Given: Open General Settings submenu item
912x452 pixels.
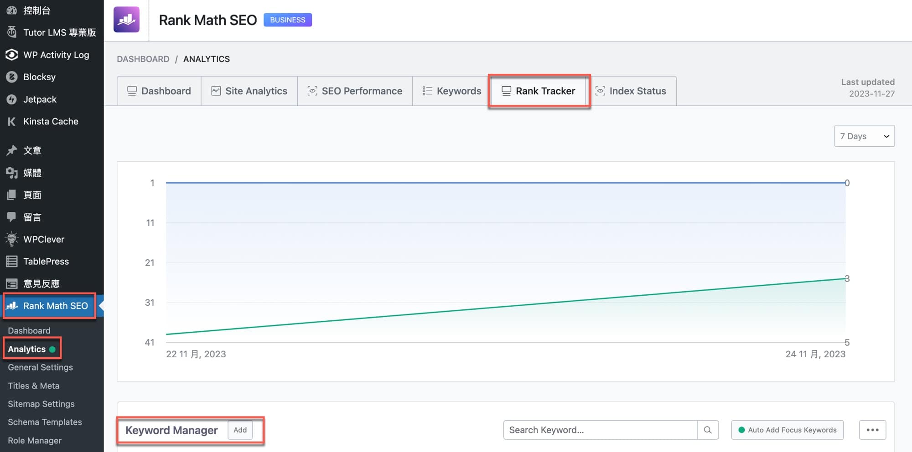Looking at the screenshot, I should 40,367.
